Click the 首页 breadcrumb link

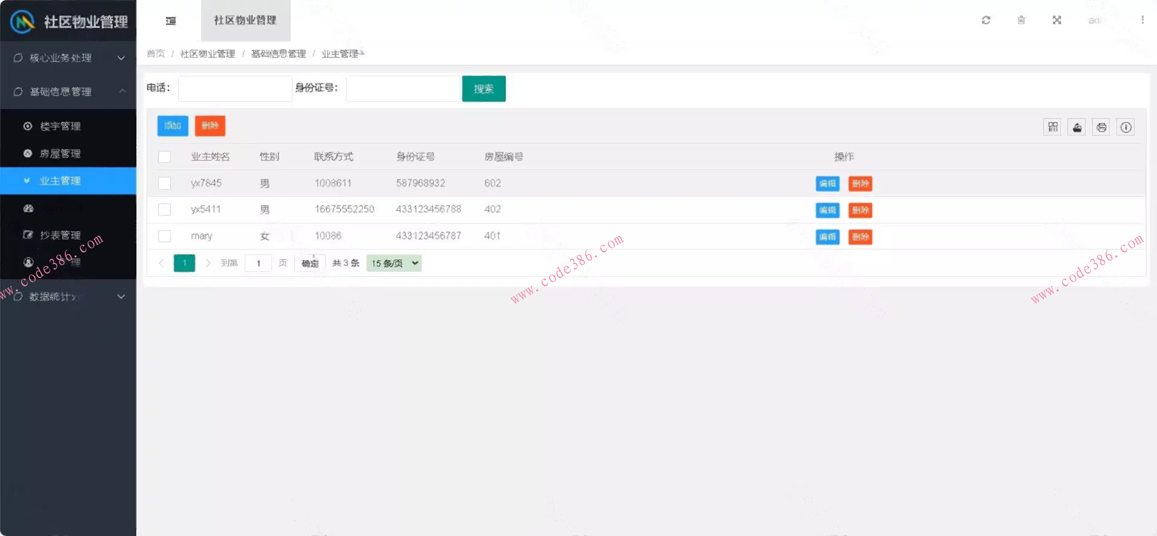[156, 54]
